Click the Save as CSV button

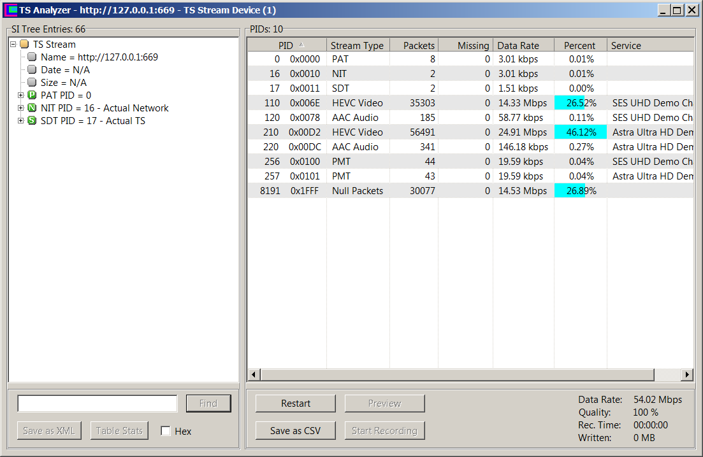tap(296, 431)
